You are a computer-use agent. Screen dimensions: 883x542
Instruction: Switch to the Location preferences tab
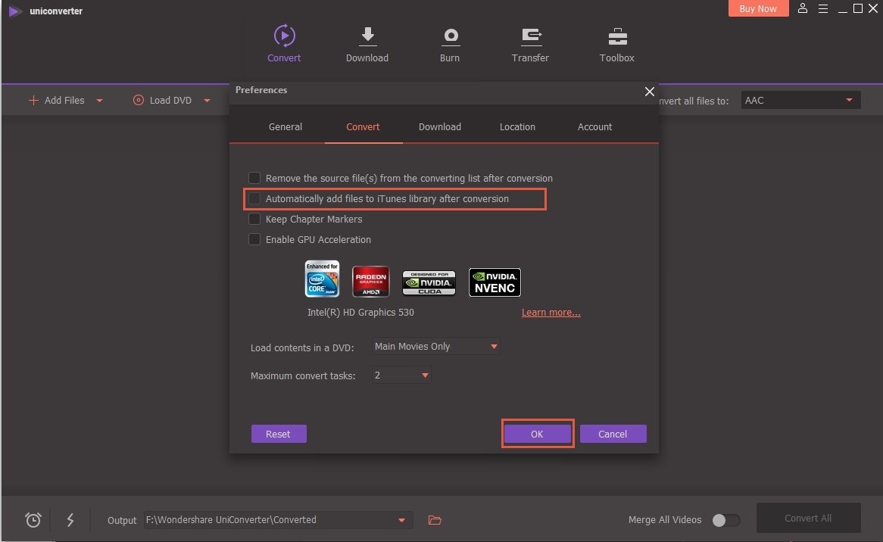pos(517,126)
